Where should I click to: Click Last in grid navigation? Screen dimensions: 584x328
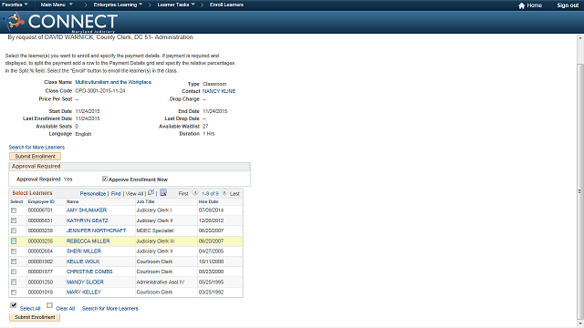(235, 194)
